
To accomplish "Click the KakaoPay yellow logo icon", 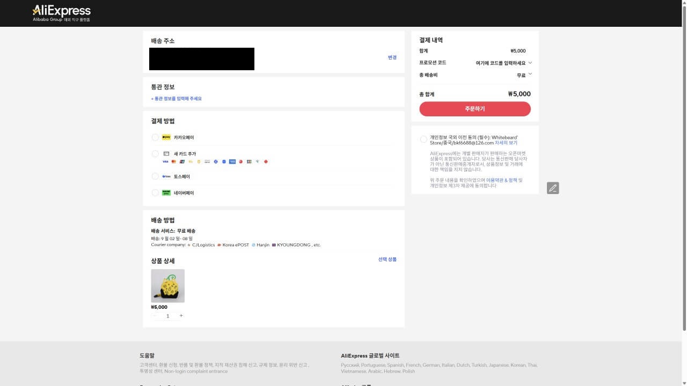I will pos(166,137).
